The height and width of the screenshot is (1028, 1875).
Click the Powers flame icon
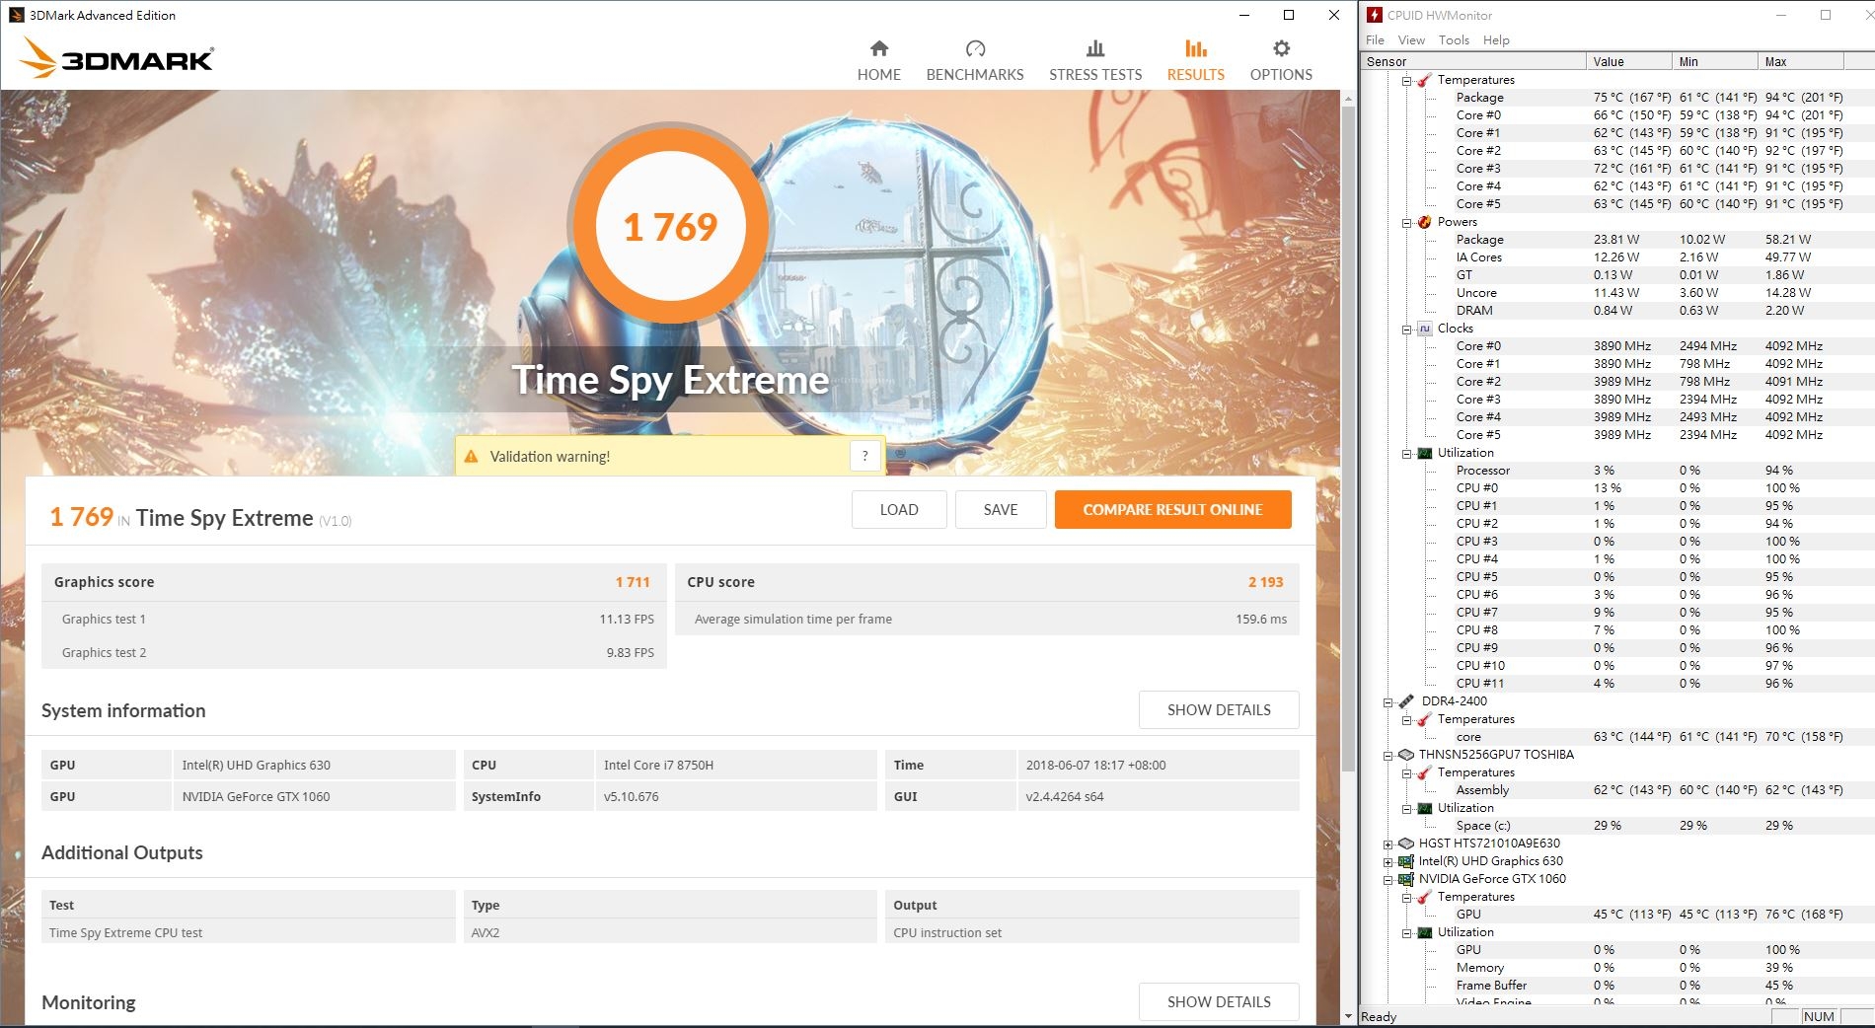coord(1424,222)
